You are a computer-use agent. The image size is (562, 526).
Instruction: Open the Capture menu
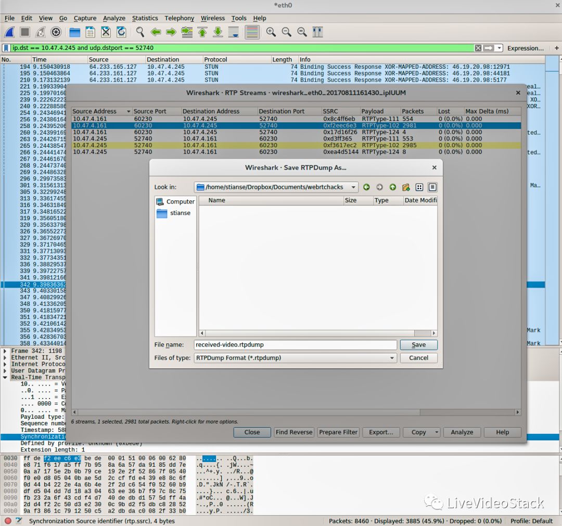(85, 18)
